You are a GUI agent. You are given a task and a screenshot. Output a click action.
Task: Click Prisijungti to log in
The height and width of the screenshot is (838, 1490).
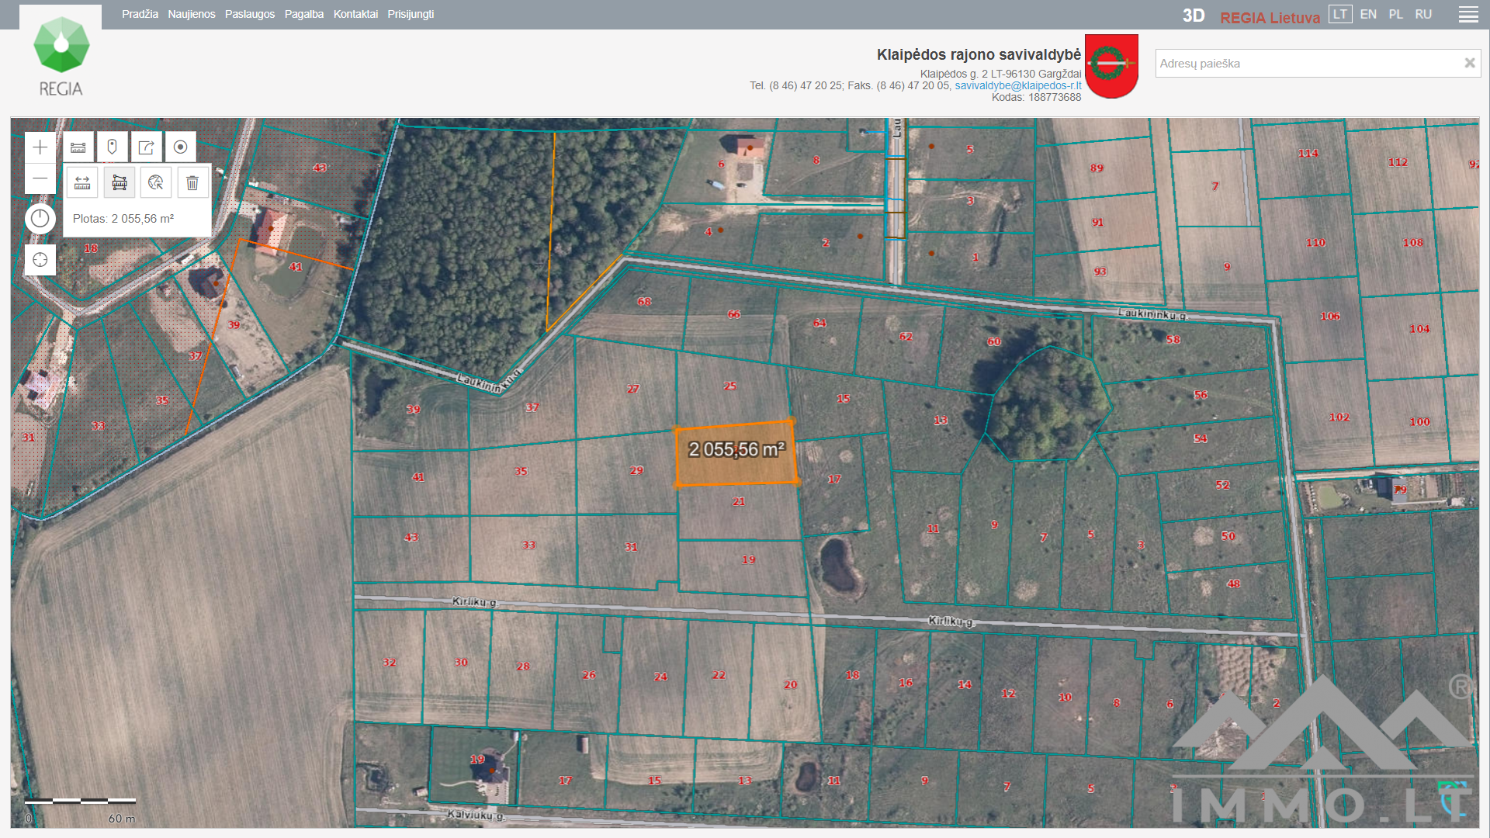coord(411,14)
